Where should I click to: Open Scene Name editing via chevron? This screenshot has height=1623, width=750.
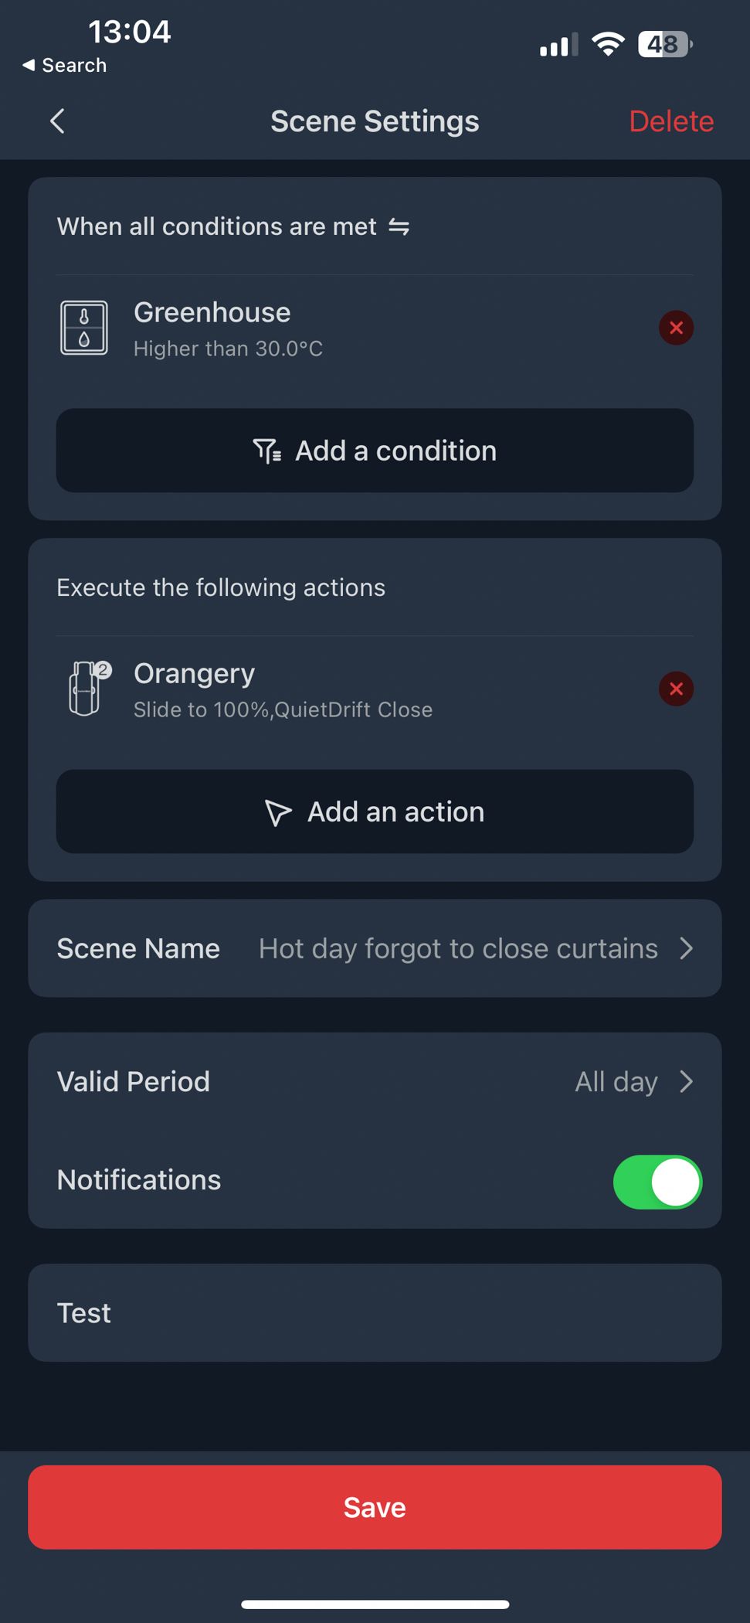point(686,948)
